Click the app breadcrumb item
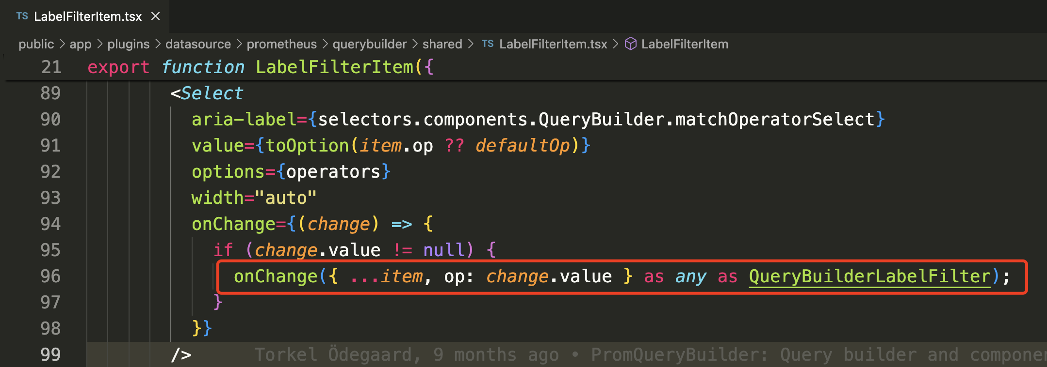This screenshot has width=1047, height=367. coord(81,44)
